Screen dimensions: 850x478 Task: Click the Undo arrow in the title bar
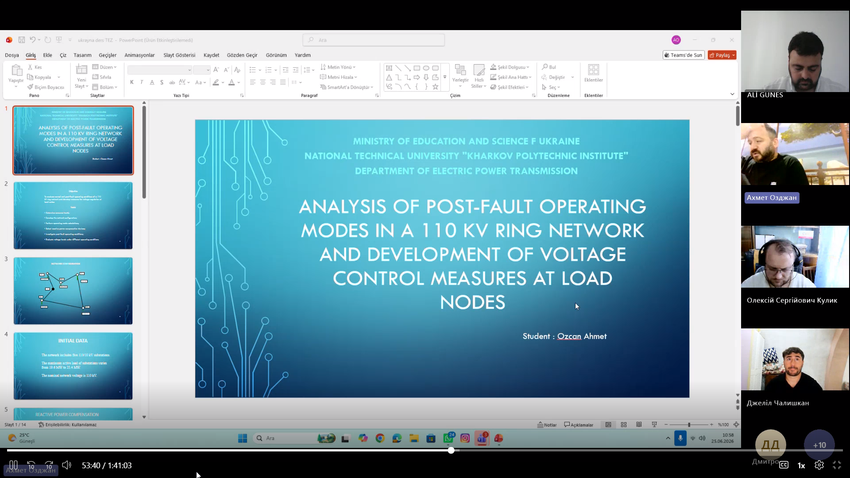32,40
